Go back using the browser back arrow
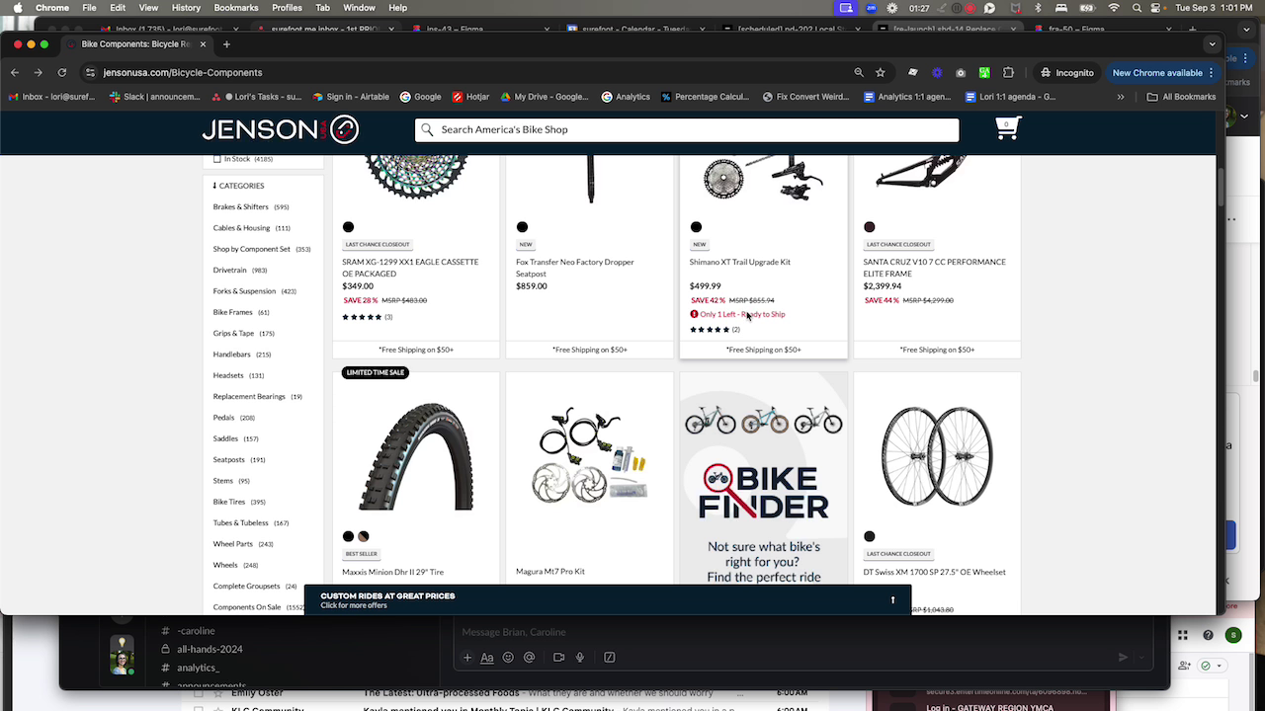The height and width of the screenshot is (711, 1265). pos(15,72)
